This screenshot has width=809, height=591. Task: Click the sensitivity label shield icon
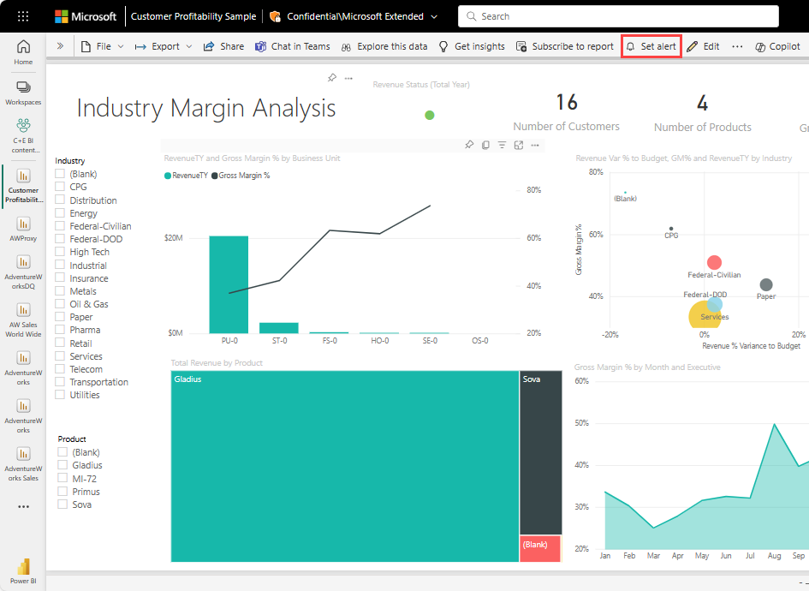(x=276, y=16)
